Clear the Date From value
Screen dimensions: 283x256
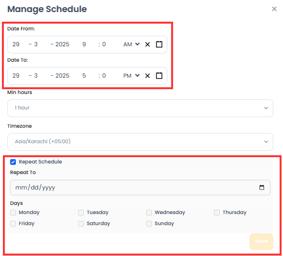pyautogui.click(x=148, y=44)
